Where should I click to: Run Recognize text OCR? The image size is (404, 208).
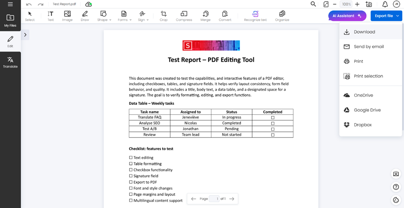(255, 16)
